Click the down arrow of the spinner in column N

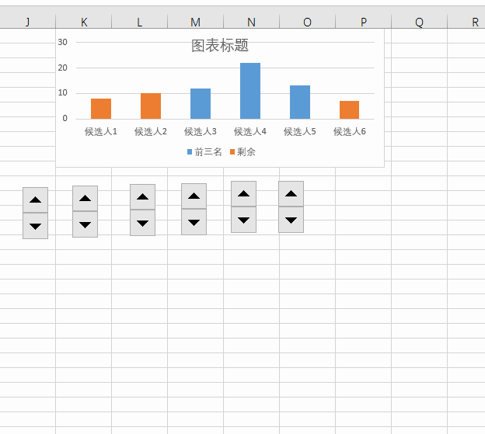pos(244,220)
